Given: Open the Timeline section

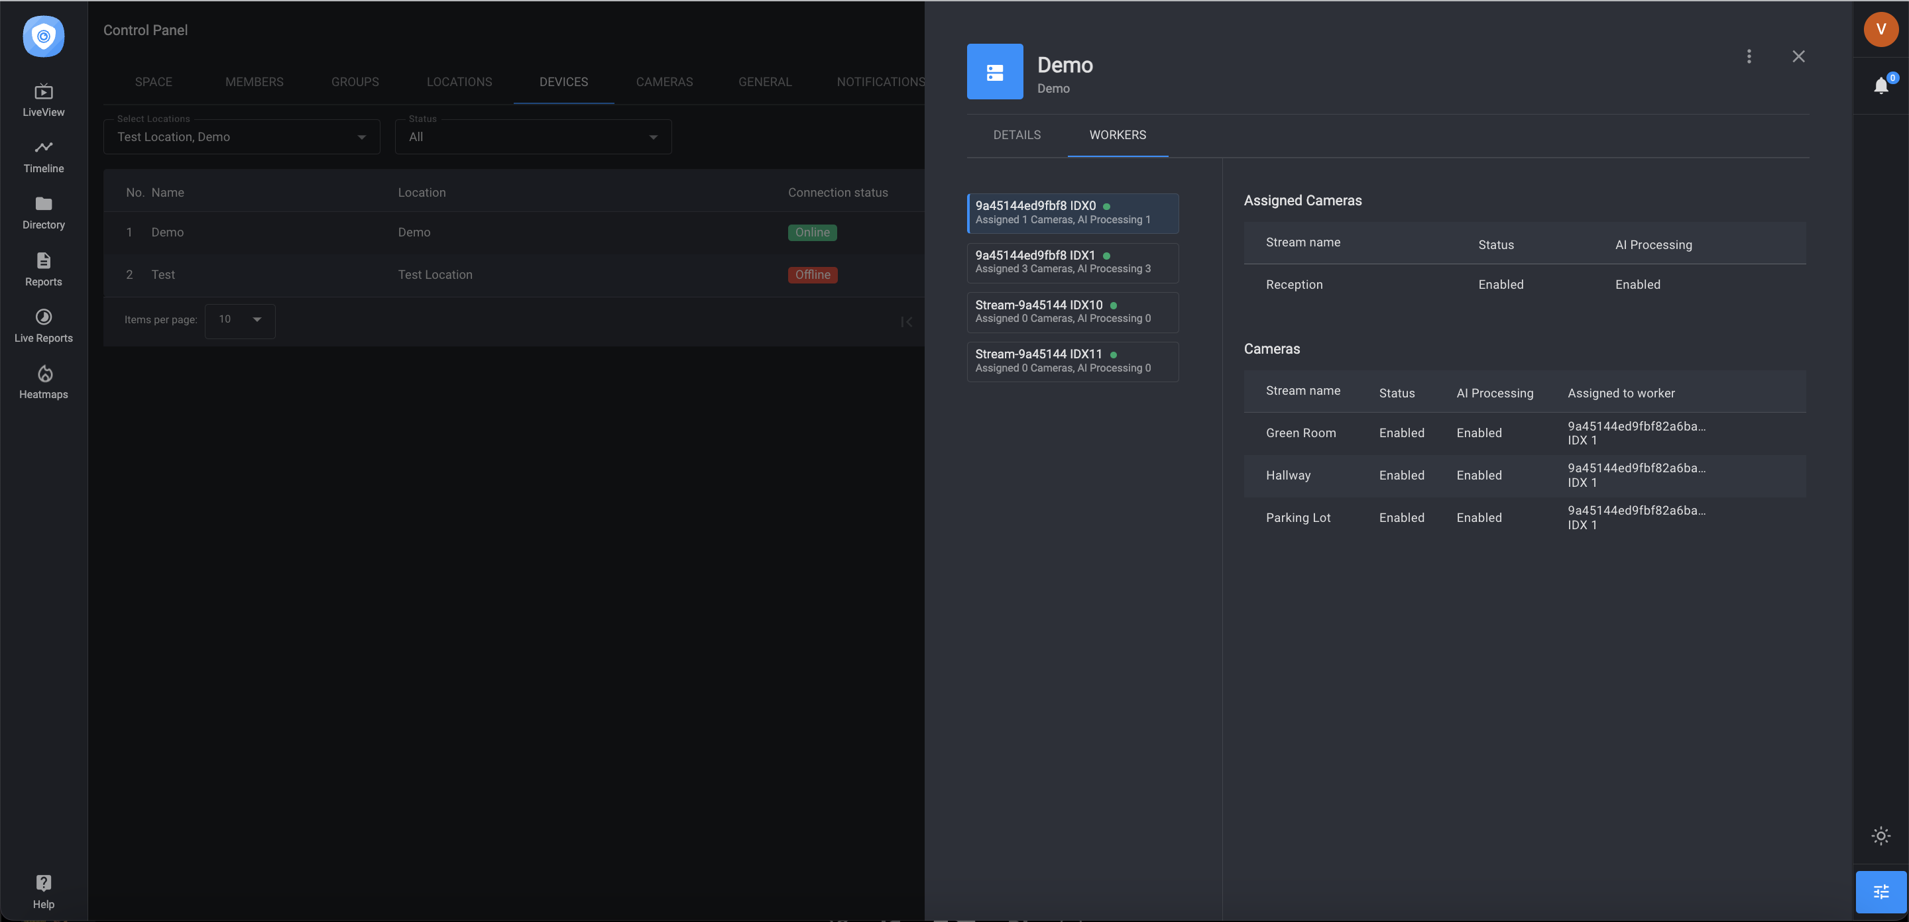Looking at the screenshot, I should [44, 157].
